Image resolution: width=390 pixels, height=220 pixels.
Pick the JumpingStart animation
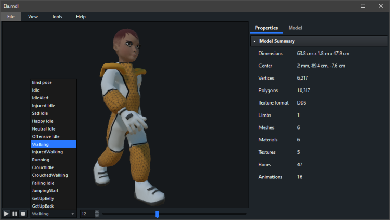click(53, 190)
